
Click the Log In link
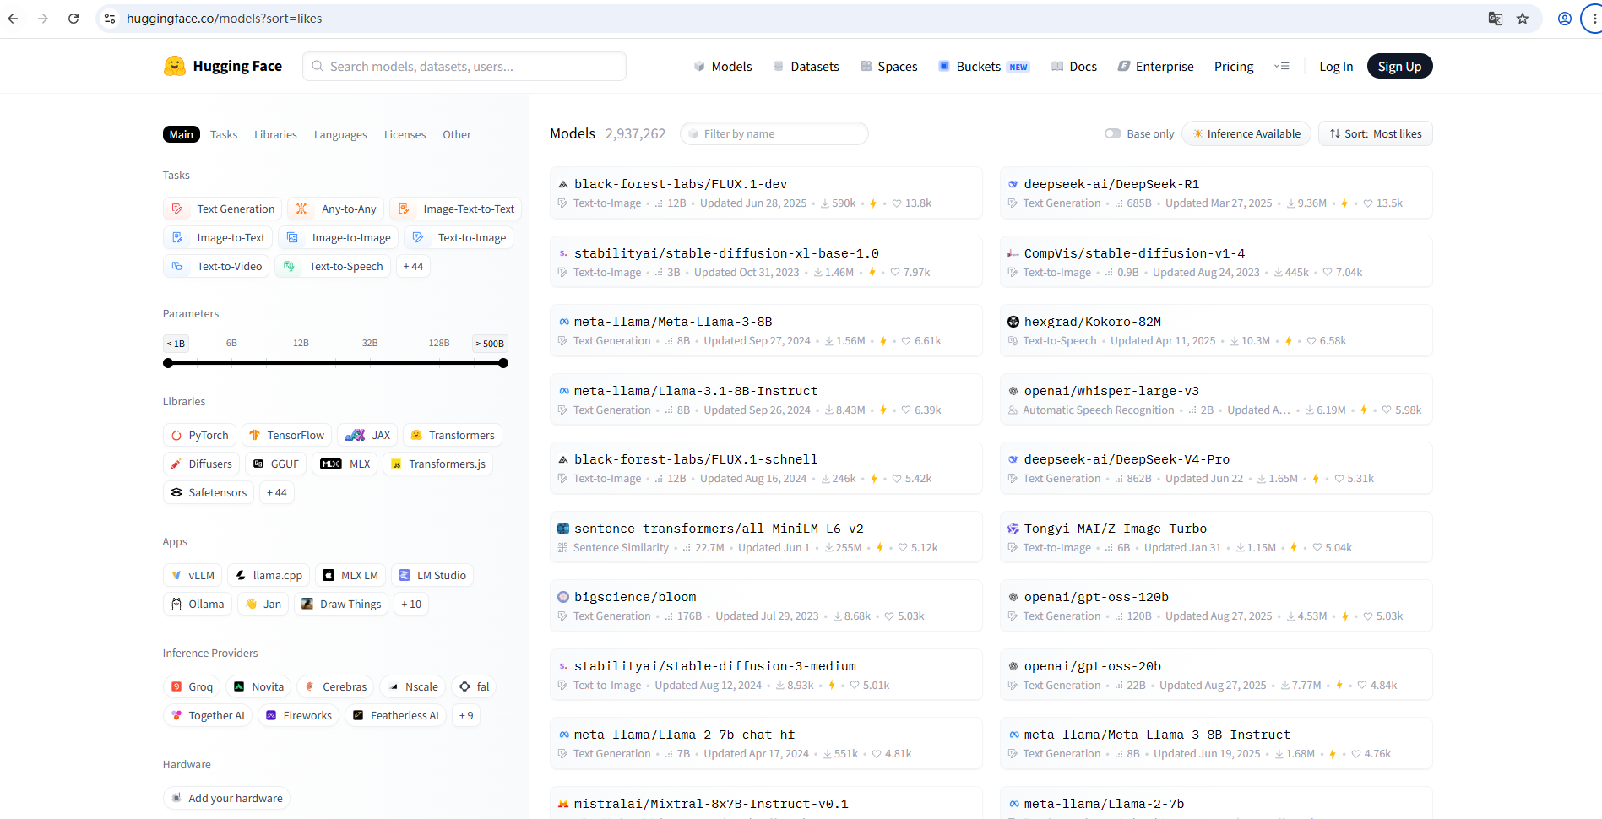[1336, 66]
